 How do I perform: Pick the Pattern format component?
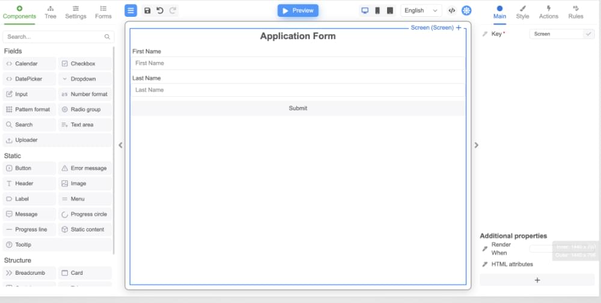(29, 109)
